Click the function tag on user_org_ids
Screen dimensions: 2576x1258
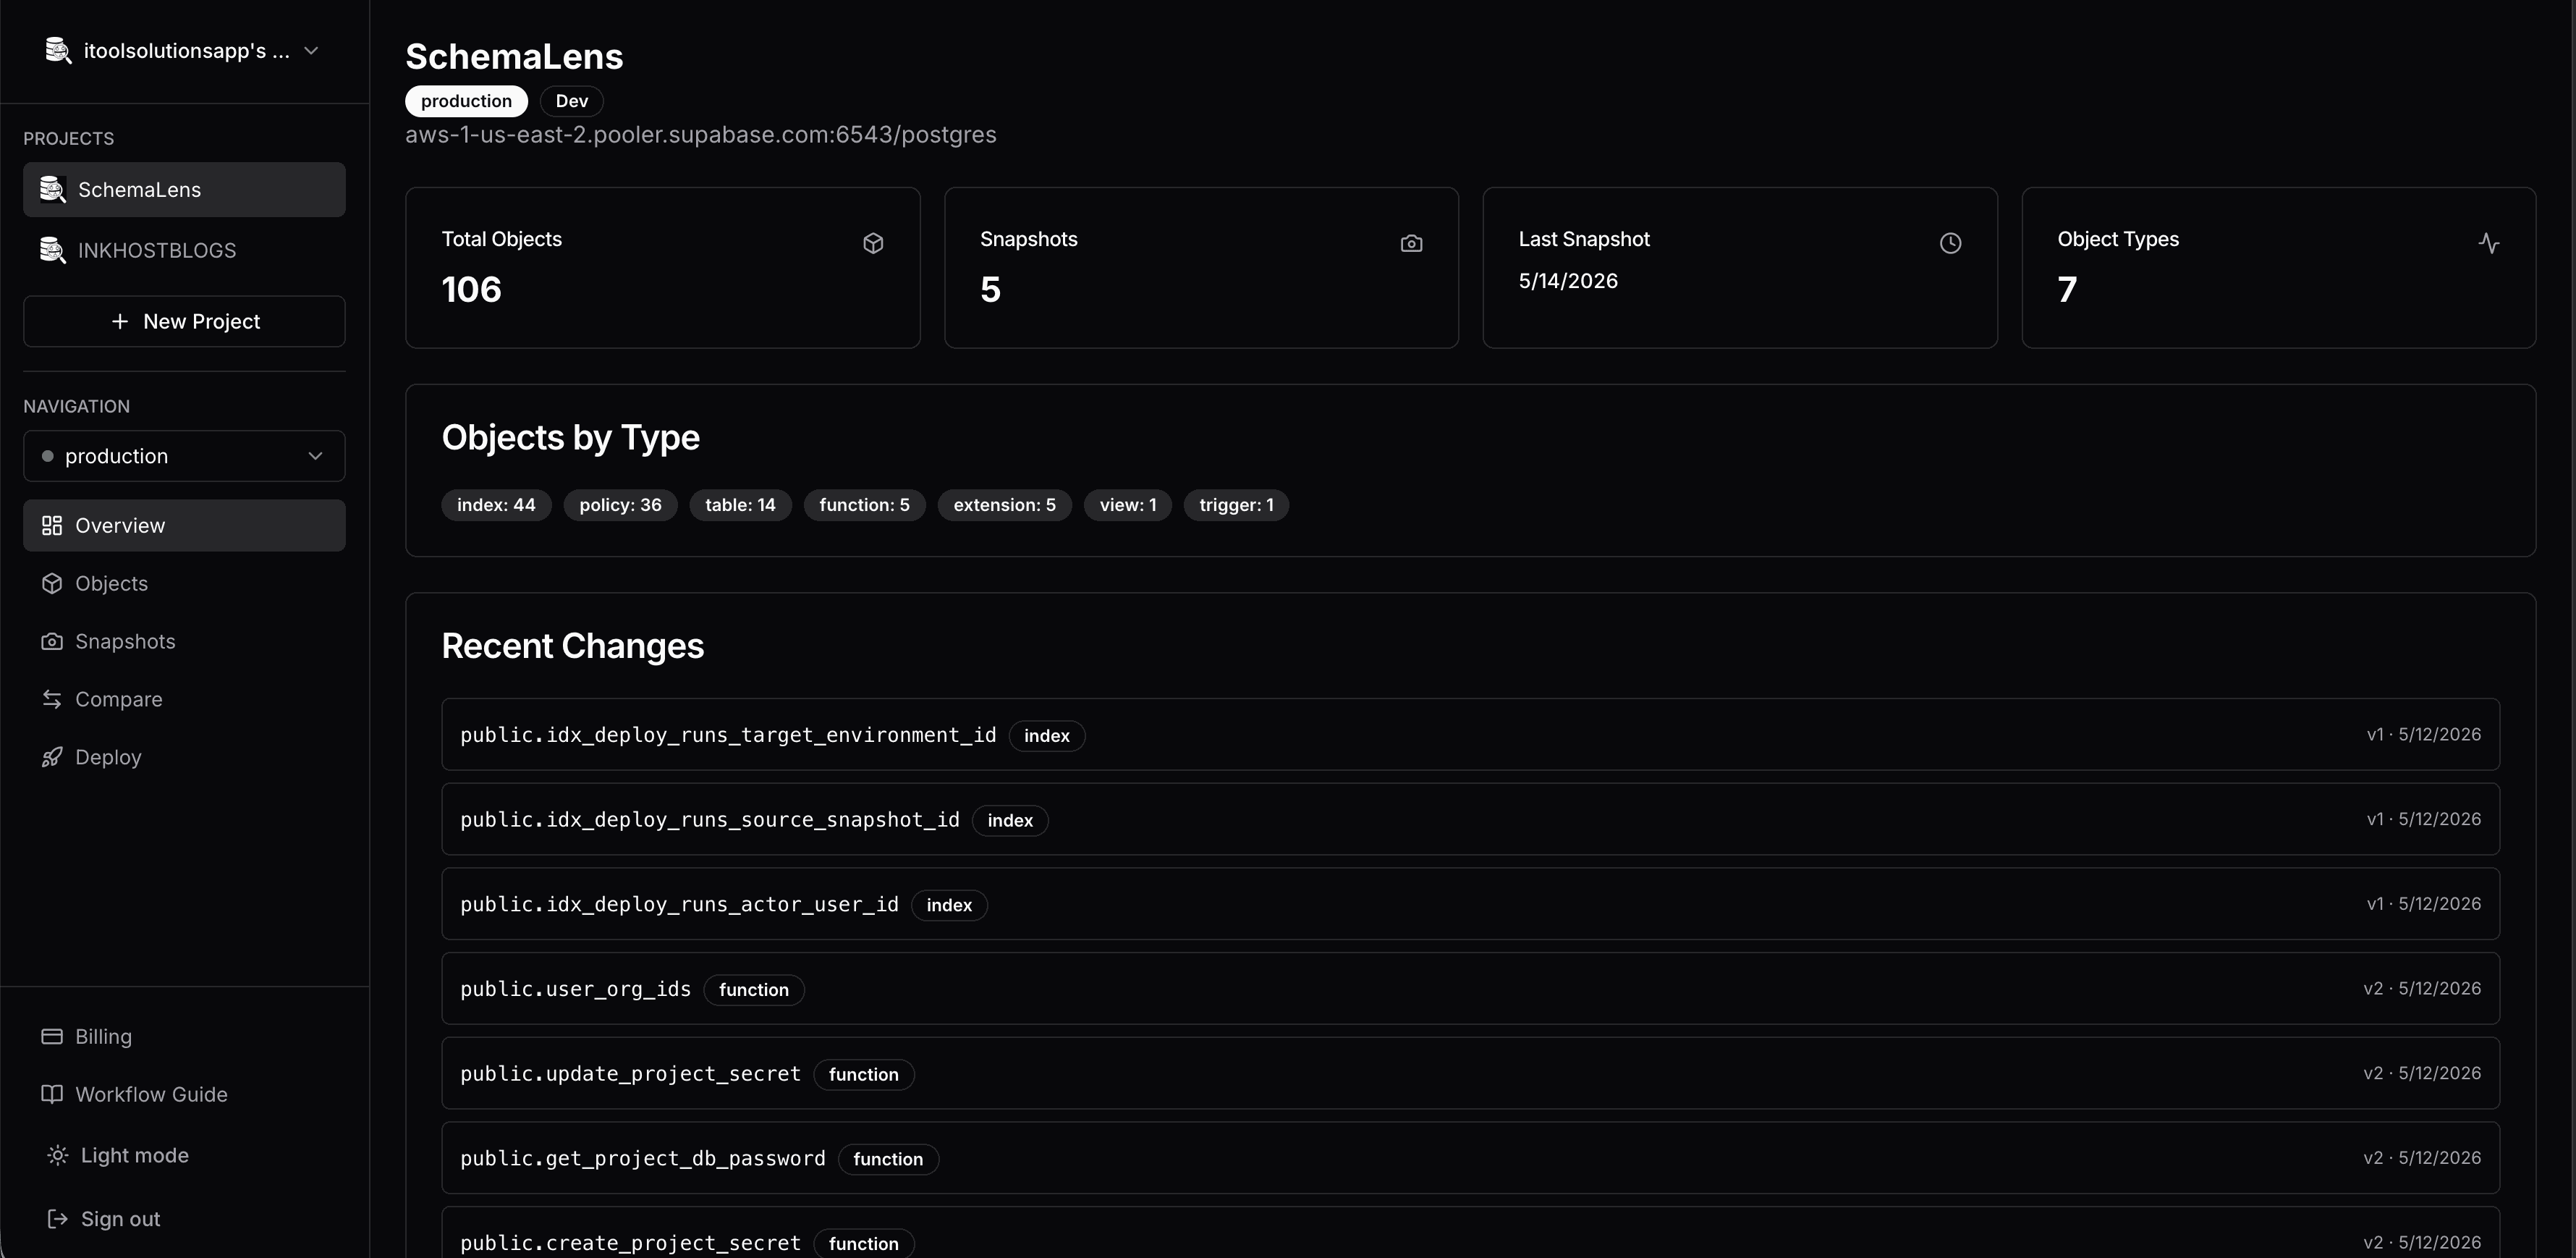pyautogui.click(x=754, y=990)
